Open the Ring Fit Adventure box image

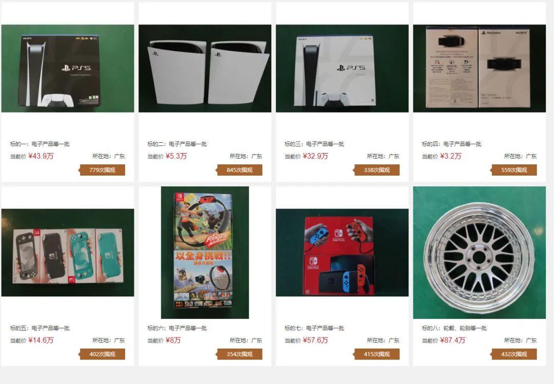pyautogui.click(x=205, y=252)
